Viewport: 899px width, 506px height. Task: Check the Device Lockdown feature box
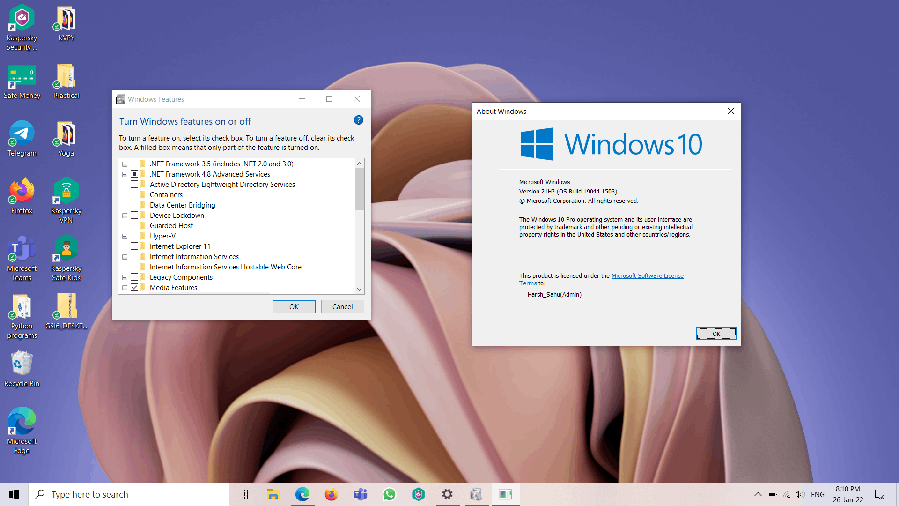(x=134, y=216)
